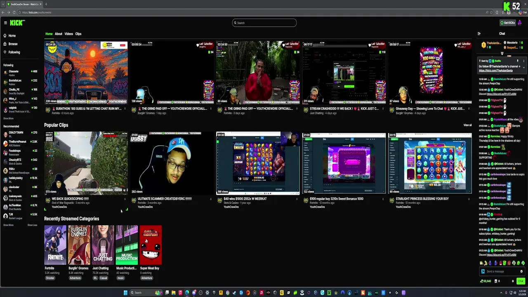Image resolution: width=528 pixels, height=297 pixels.
Task: Click the Get KICKs button
Action: tap(507, 23)
